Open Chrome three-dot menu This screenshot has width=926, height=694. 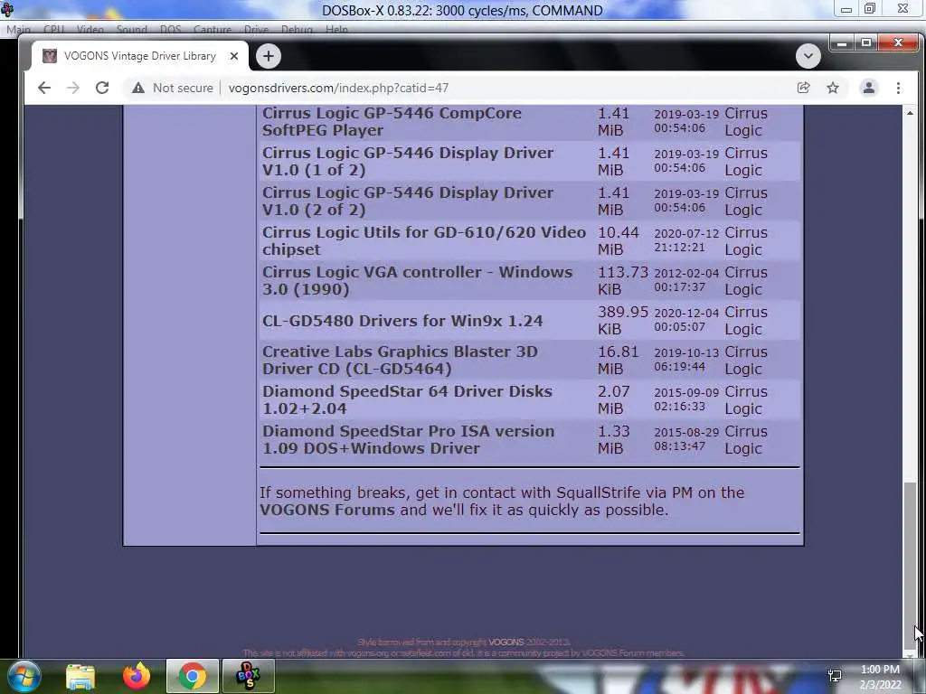(898, 88)
